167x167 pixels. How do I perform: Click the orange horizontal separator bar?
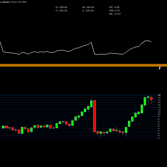click(83, 65)
